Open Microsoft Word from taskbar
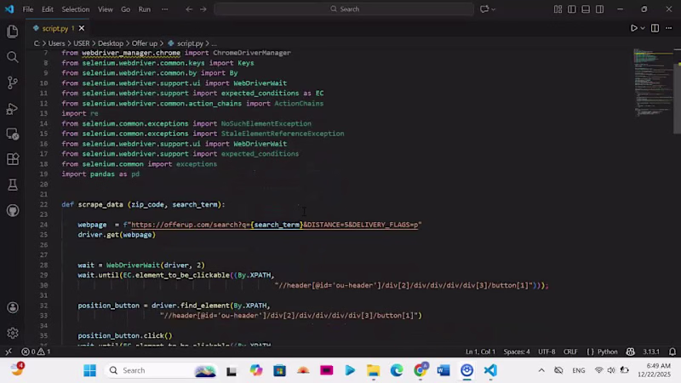681x383 pixels. (x=444, y=370)
